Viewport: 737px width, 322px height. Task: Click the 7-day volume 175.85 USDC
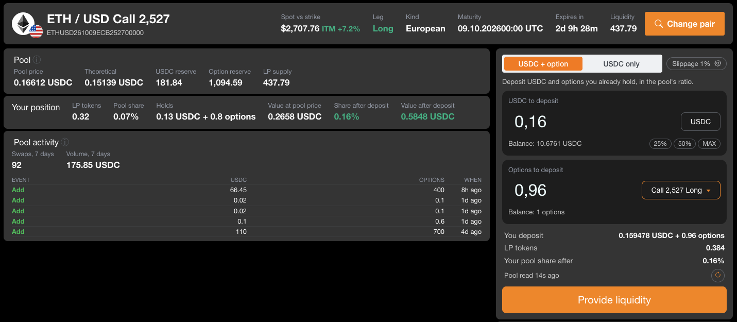93,165
